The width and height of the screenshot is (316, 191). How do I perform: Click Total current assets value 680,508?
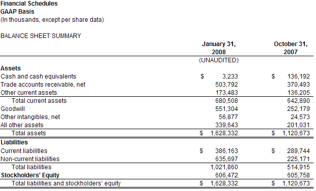[226, 101]
